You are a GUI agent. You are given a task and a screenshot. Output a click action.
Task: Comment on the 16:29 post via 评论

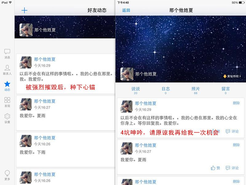point(232,131)
